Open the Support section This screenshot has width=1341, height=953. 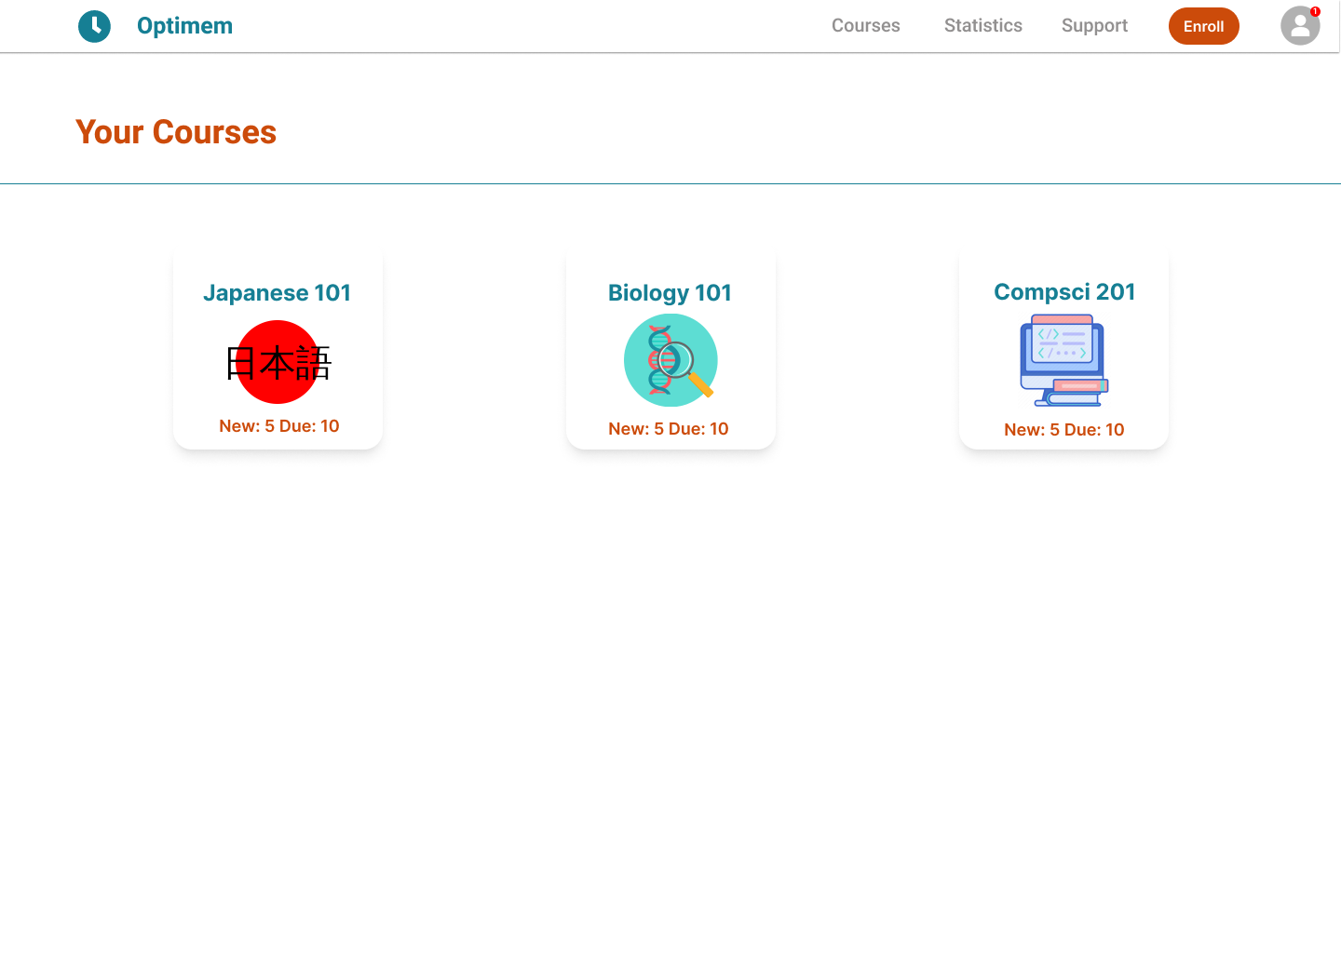point(1094,25)
